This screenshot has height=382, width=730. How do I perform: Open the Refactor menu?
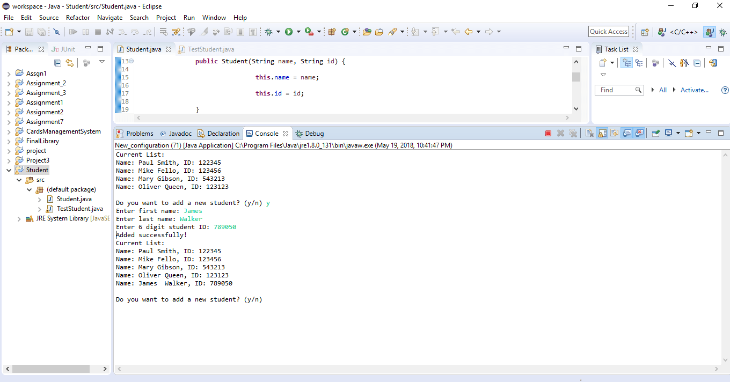(x=78, y=18)
